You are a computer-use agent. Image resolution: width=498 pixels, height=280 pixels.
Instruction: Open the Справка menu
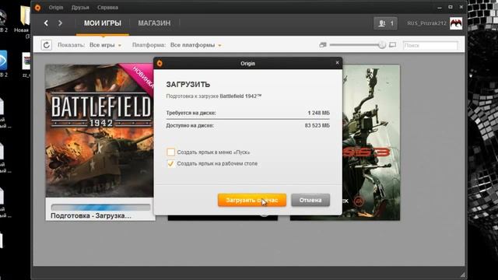point(107,7)
